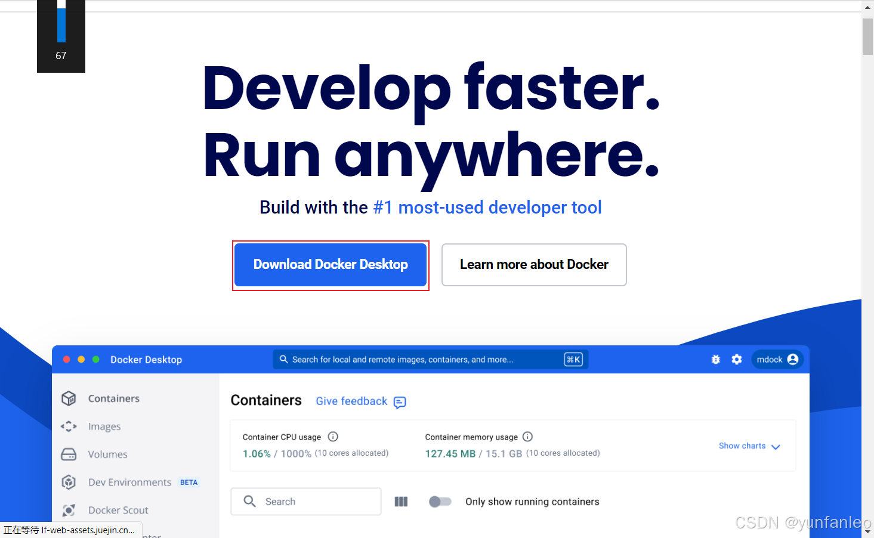Image resolution: width=874 pixels, height=538 pixels.
Task: Click the magnifier icon in top search bar
Action: (x=284, y=360)
